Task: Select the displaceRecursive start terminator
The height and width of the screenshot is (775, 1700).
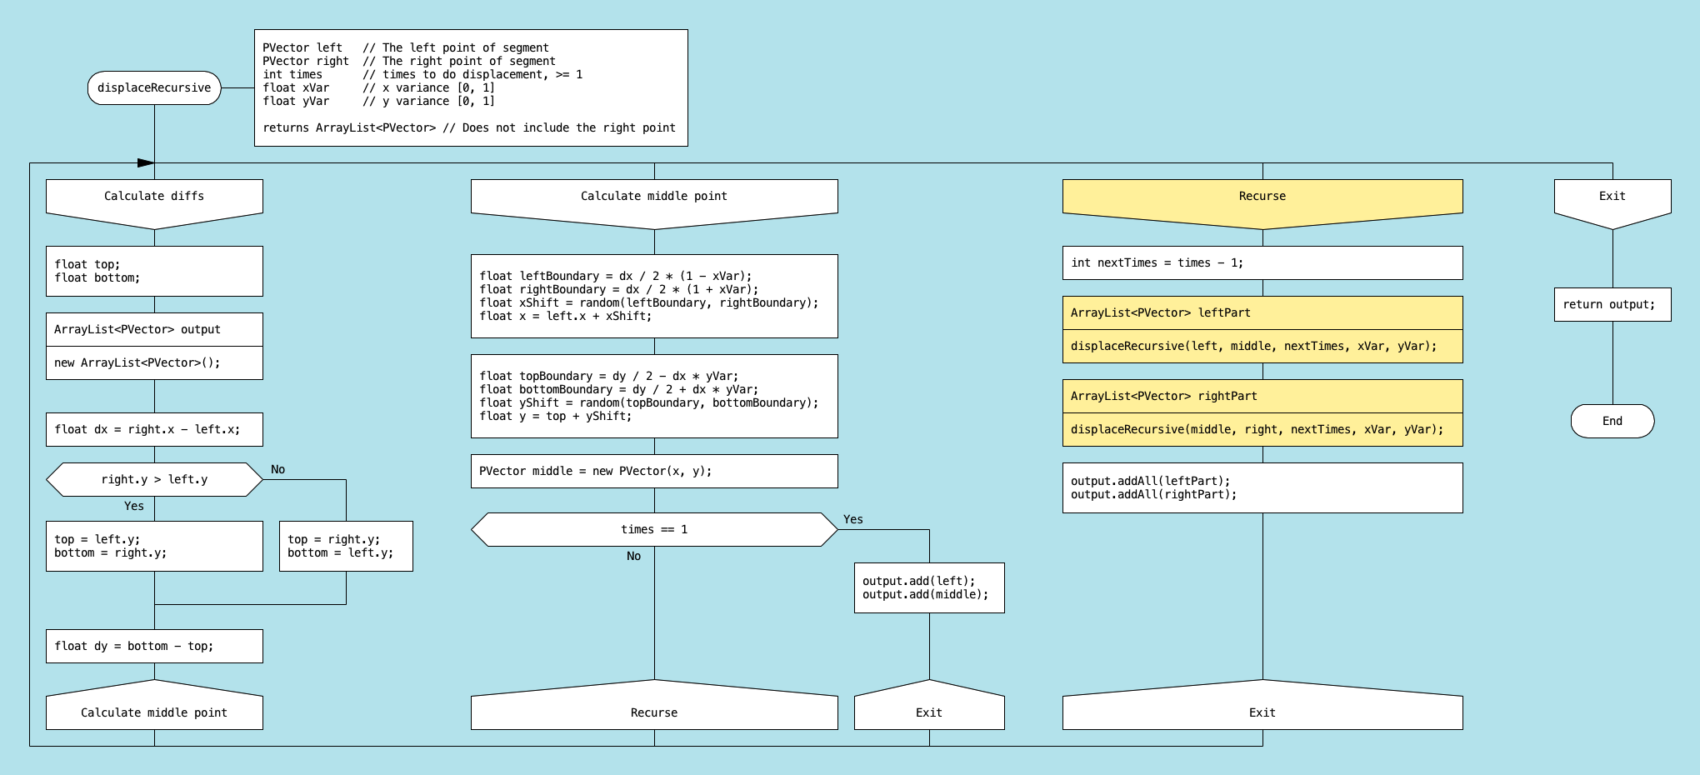Action: (154, 88)
